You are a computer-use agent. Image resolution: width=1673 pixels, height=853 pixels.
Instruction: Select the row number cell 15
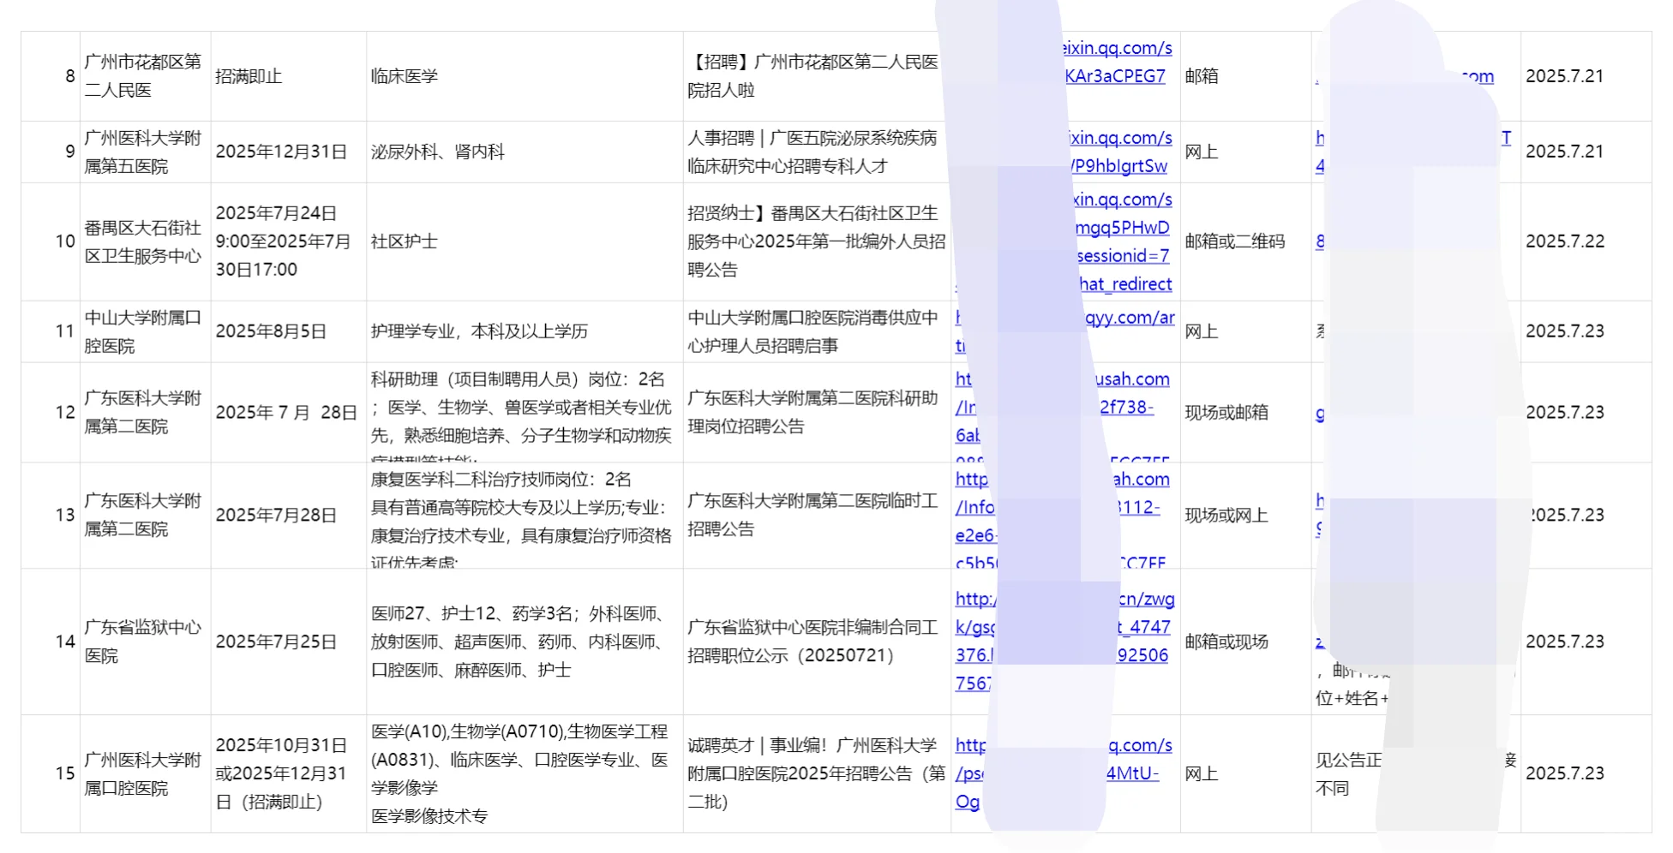(x=51, y=773)
